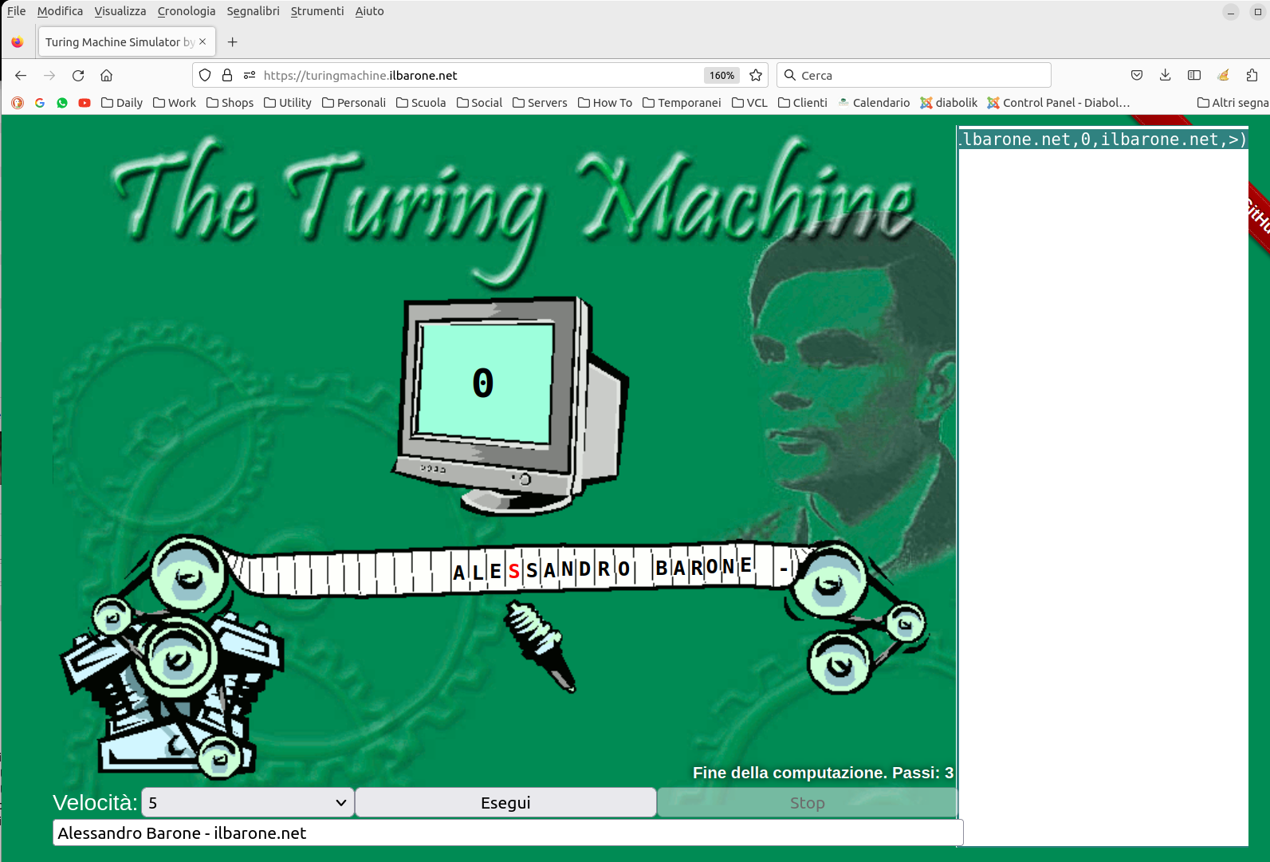Open the YouTube bookmark icon
The height and width of the screenshot is (862, 1270).
click(x=85, y=103)
